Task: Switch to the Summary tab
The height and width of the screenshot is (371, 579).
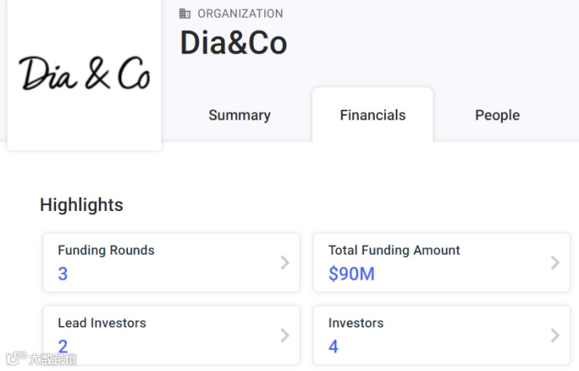Action: pos(239,116)
